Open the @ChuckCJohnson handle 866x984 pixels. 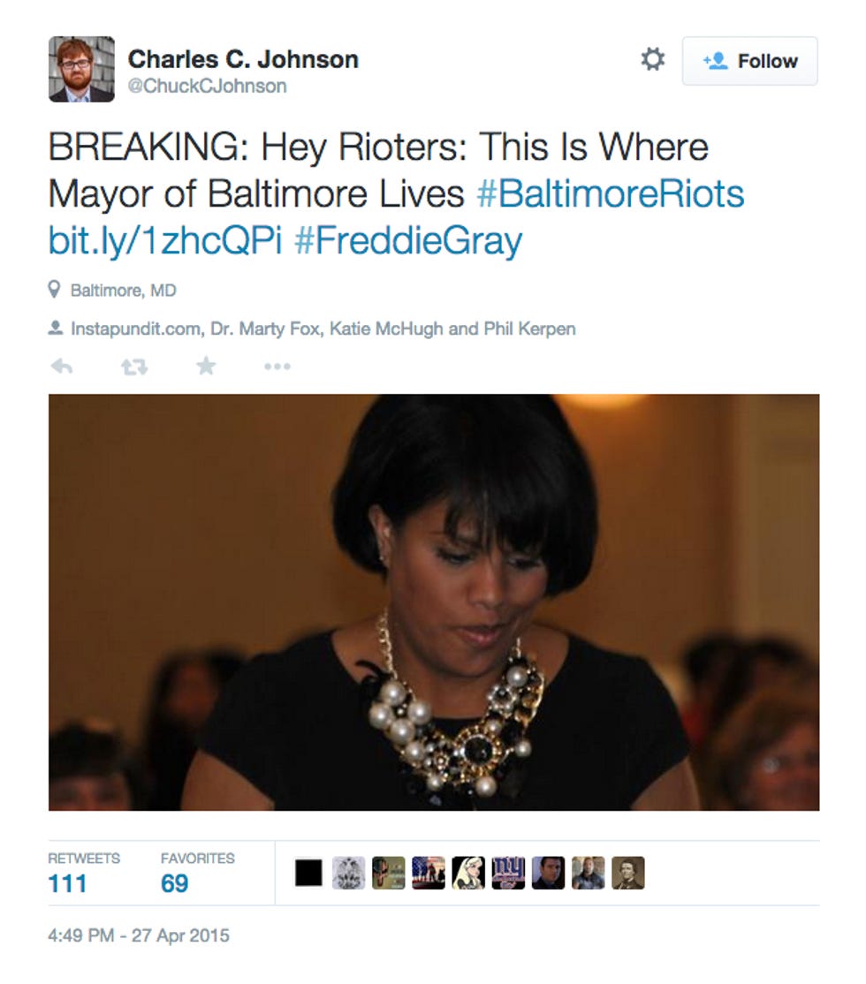tap(208, 86)
